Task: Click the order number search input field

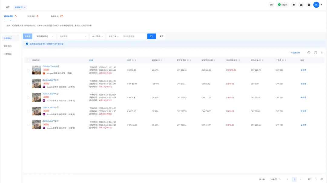Action: click(133, 36)
